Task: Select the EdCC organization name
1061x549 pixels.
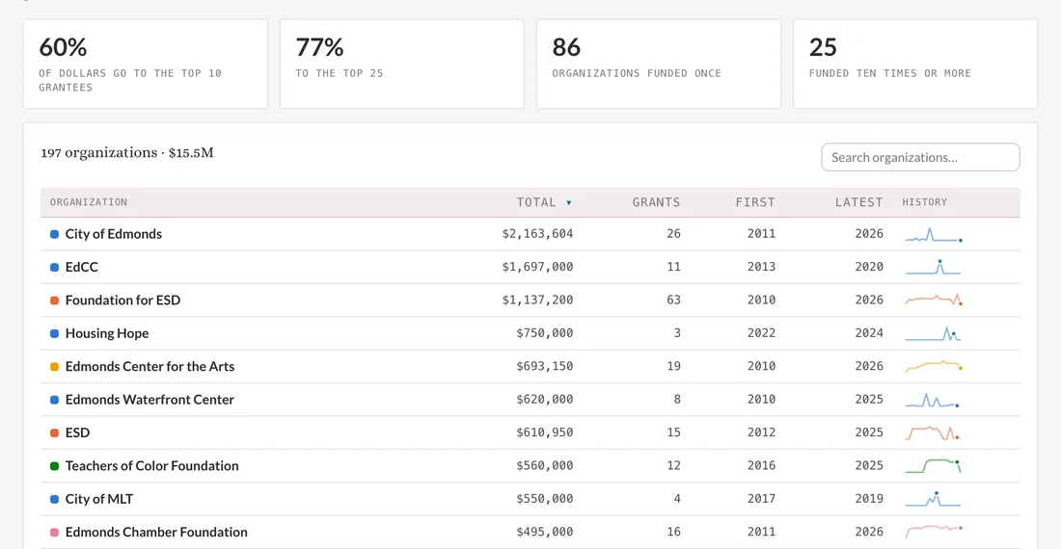Action: point(81,267)
